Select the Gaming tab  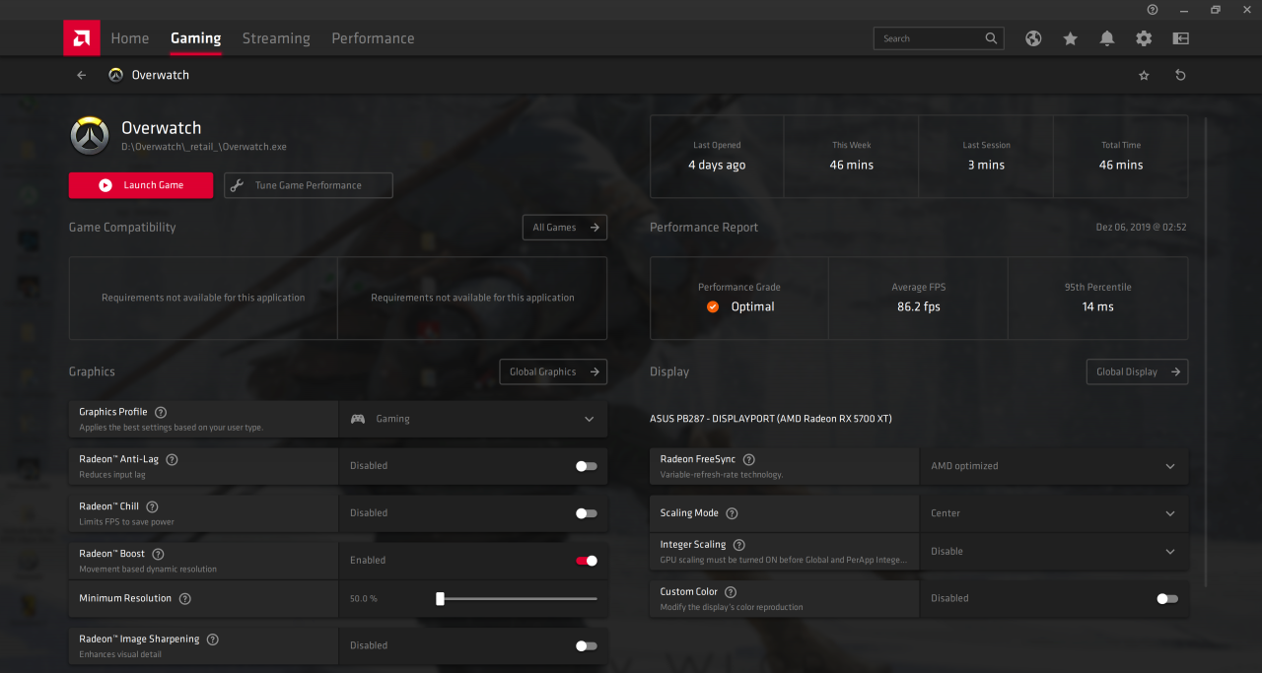[196, 38]
